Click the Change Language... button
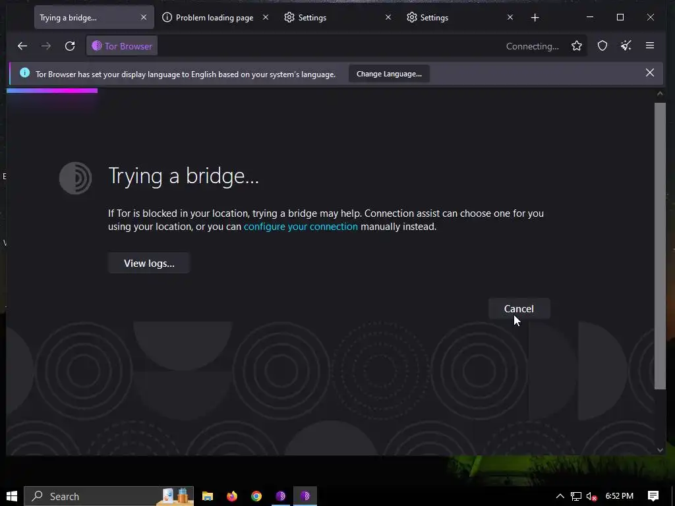The image size is (675, 506). point(389,74)
